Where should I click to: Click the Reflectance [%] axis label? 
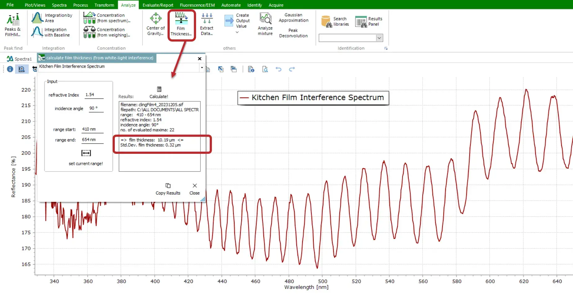(x=13, y=177)
